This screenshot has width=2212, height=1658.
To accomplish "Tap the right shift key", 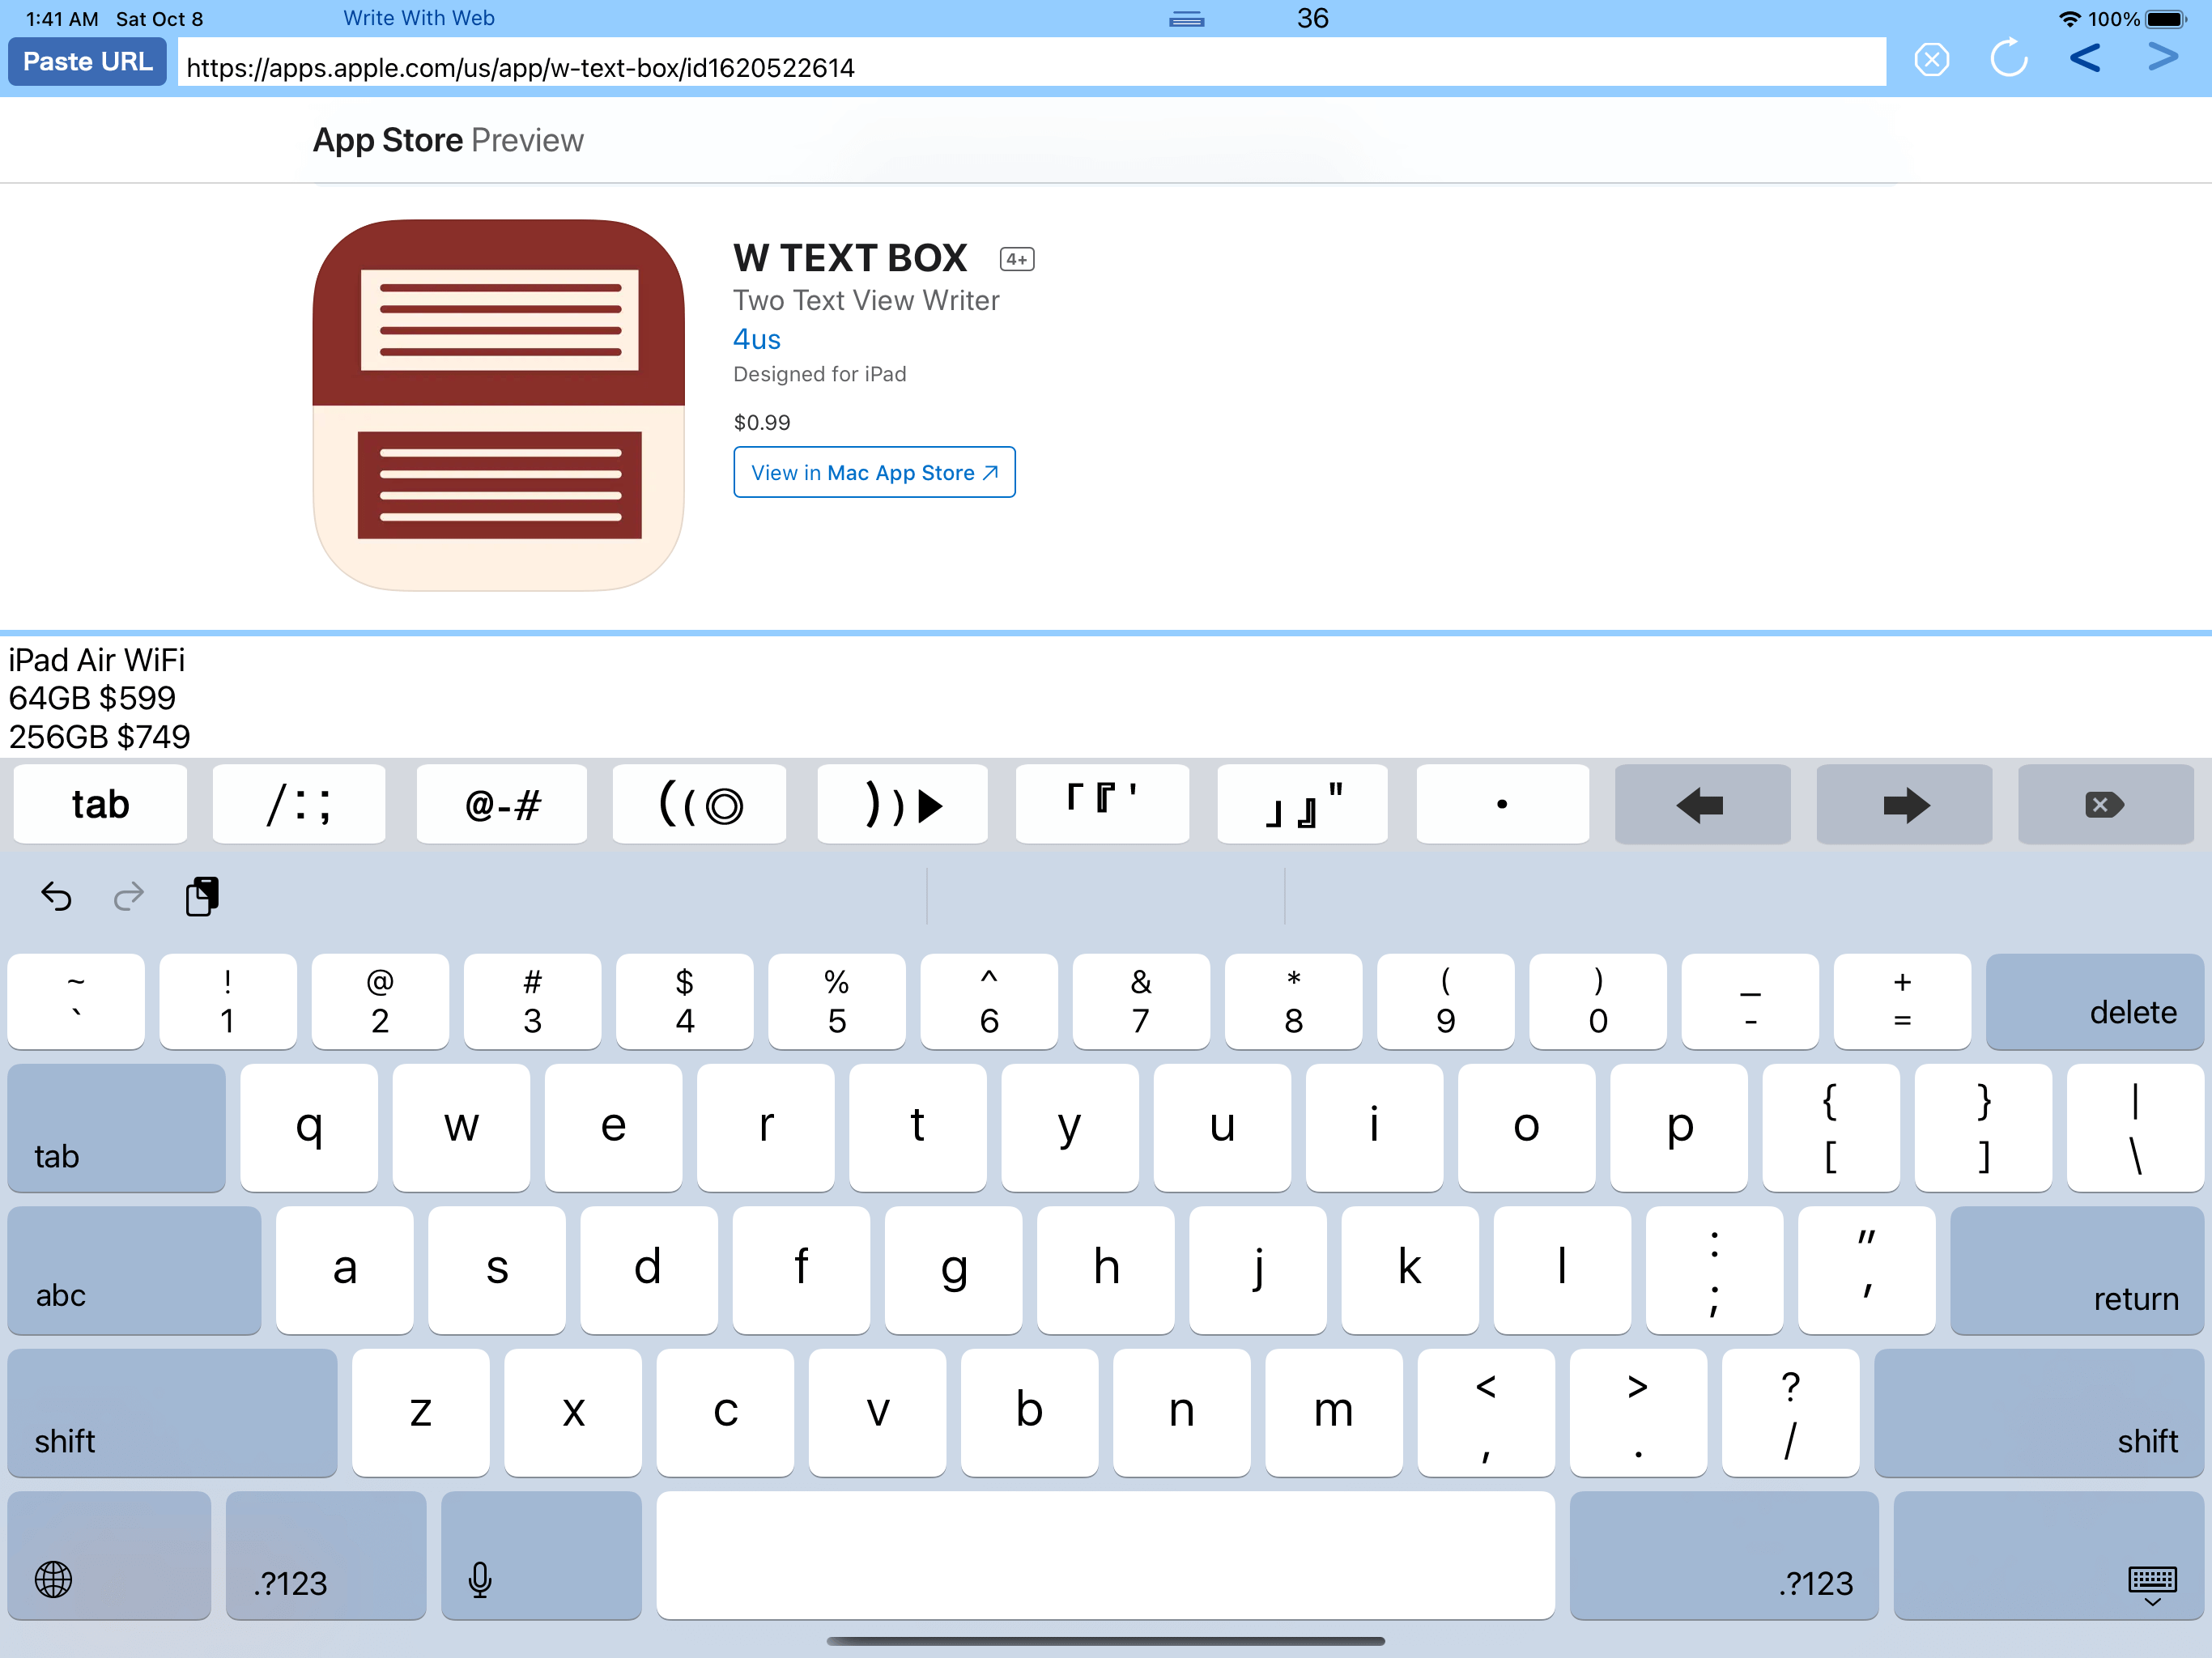I will [2039, 1413].
